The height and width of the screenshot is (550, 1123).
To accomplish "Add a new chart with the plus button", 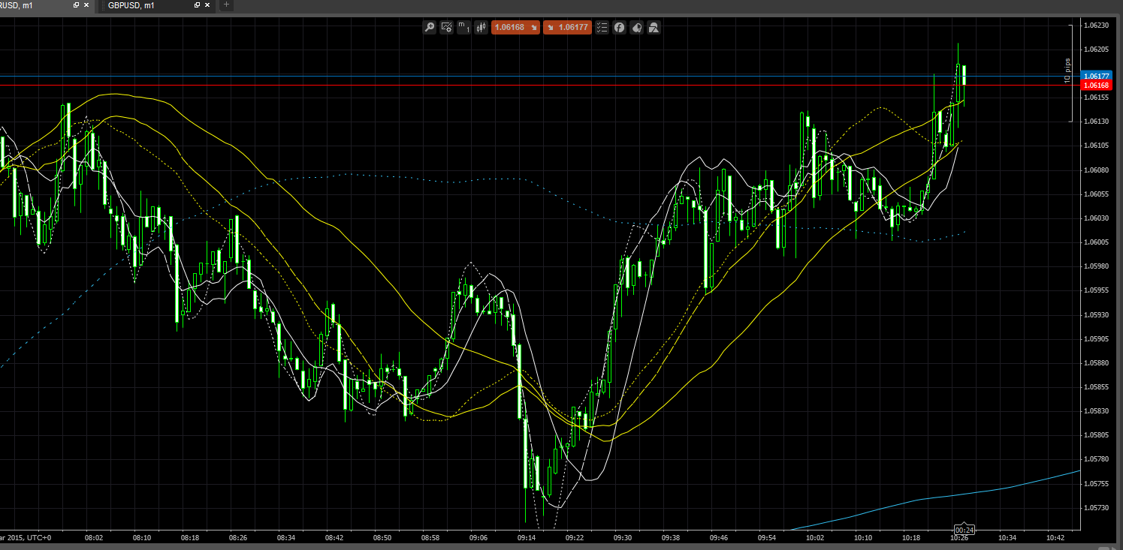I will 226,5.
